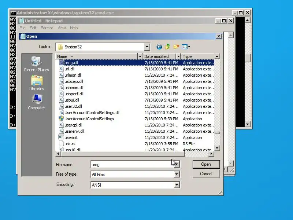The width and height of the screenshot is (293, 220).
Task: Select the ureg.dll file icon
Action: [x=61, y=63]
